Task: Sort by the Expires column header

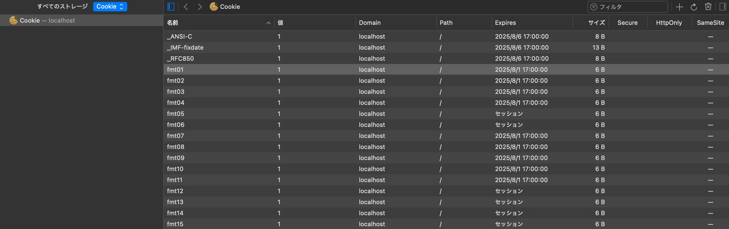Action: [x=505, y=23]
